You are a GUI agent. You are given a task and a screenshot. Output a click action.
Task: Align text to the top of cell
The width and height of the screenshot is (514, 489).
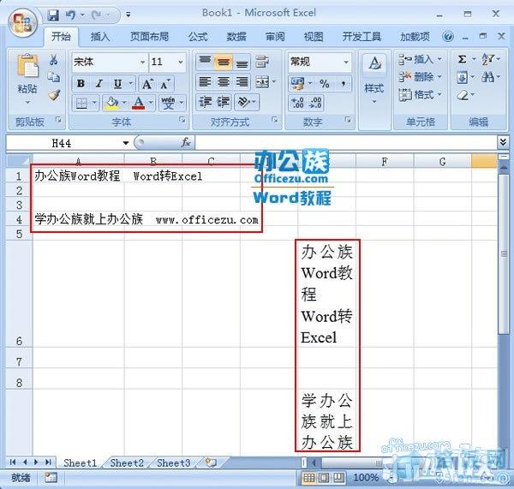tap(205, 62)
